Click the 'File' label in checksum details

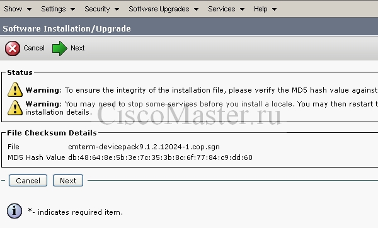[13, 147]
